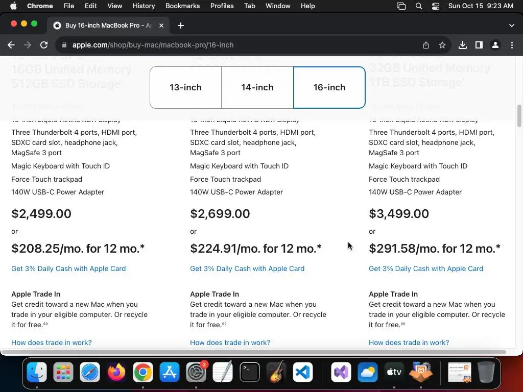This screenshot has height=392, width=523.
Task: Bookmark this page with star icon
Action: [x=442, y=45]
